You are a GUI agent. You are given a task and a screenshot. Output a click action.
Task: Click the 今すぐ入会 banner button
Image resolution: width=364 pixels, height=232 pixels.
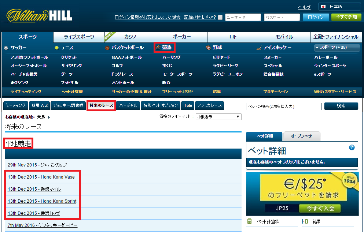pos(320,208)
